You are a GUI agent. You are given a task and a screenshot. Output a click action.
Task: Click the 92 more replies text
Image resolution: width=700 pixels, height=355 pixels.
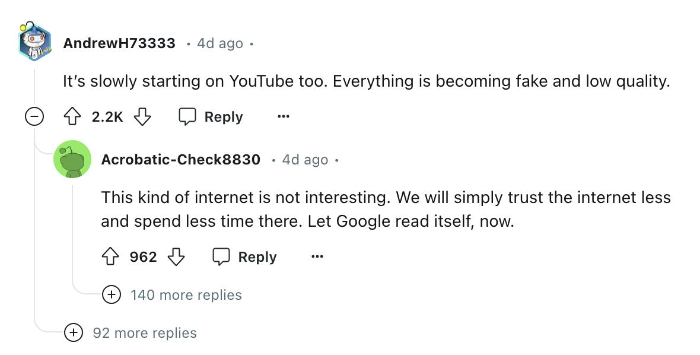(145, 333)
